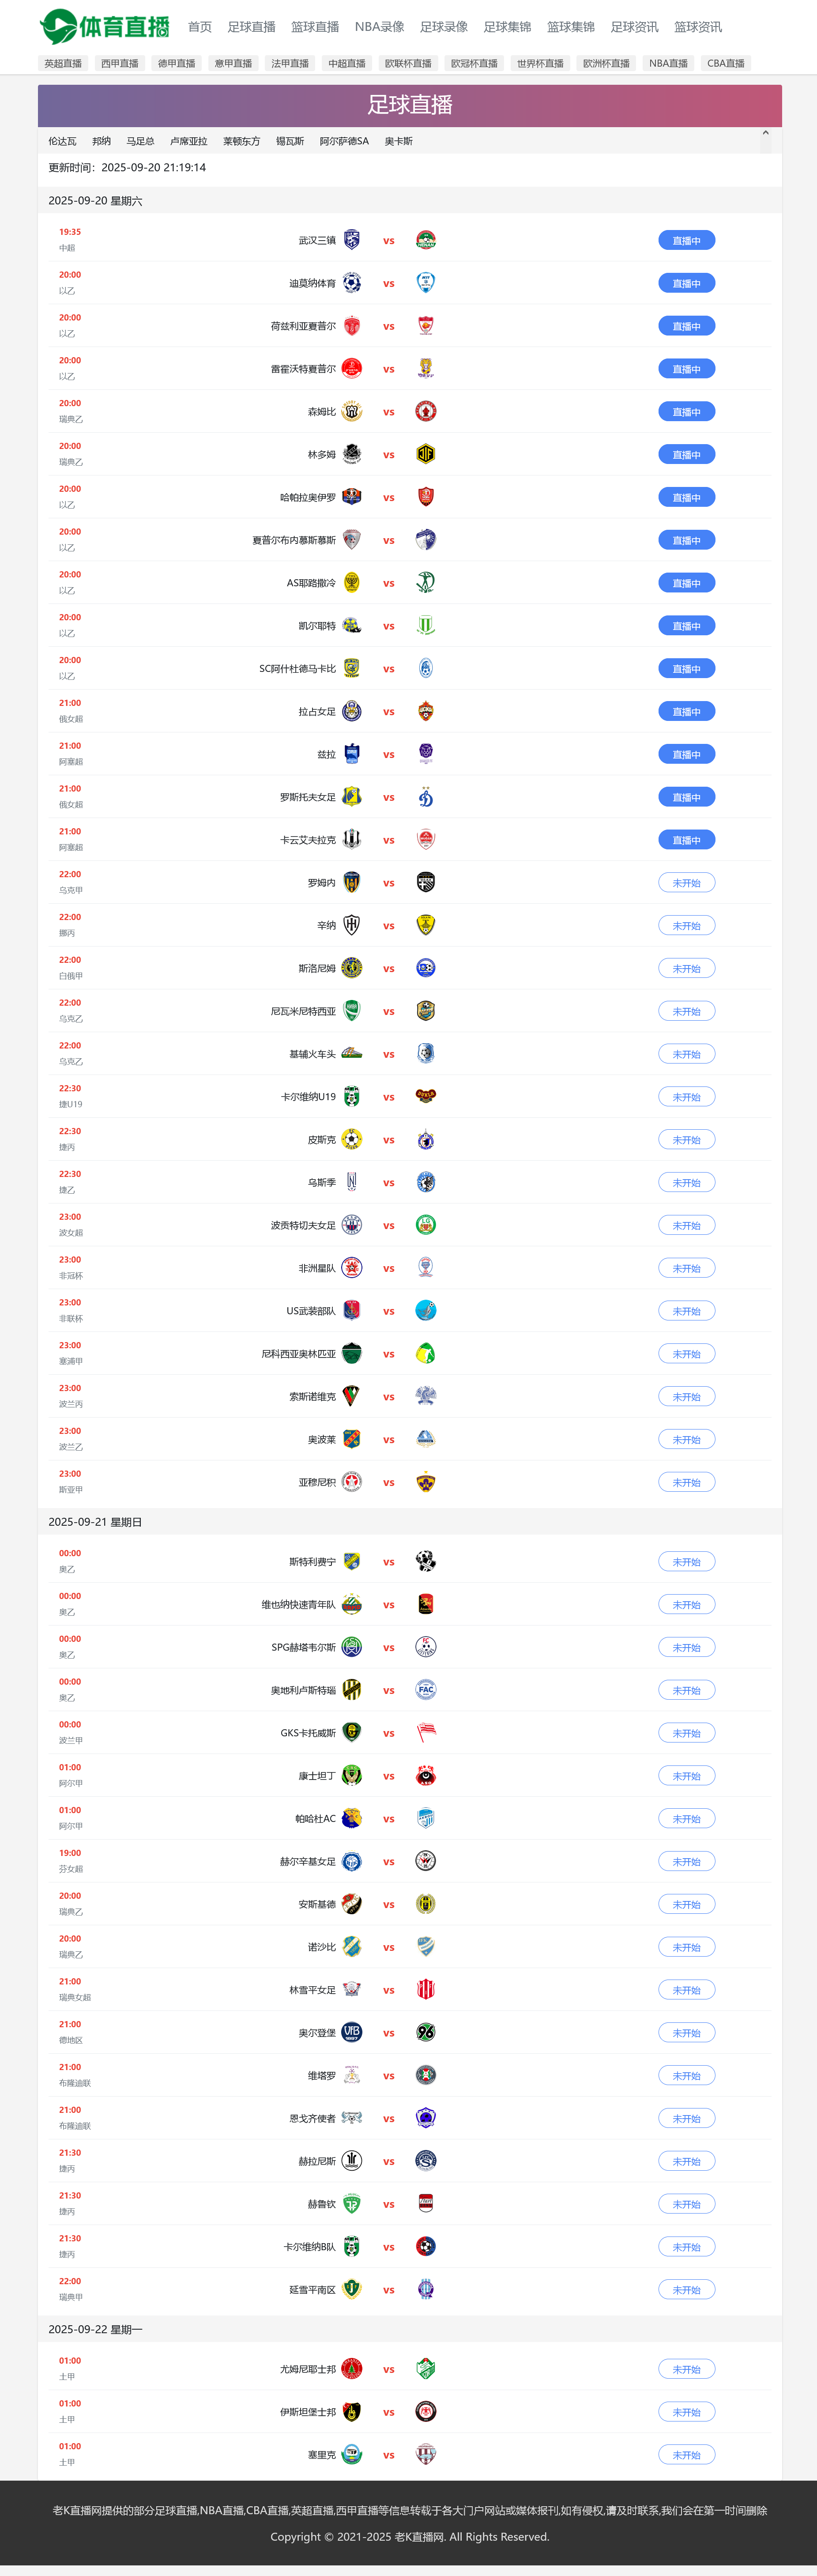Click the 奥尔登堡 VfB badge

(x=351, y=2032)
